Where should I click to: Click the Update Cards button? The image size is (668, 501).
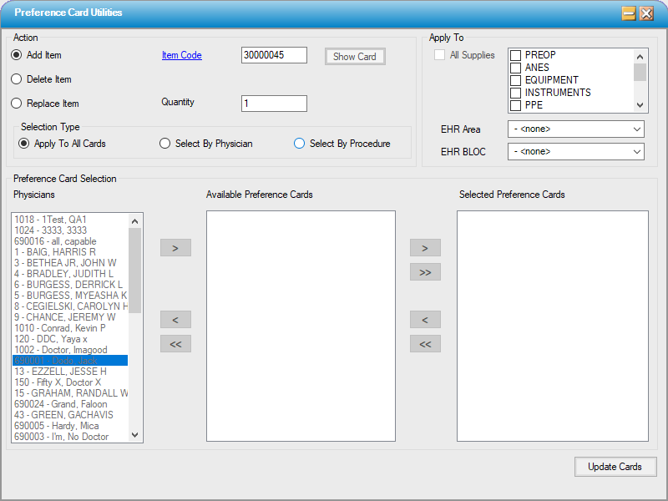(615, 467)
